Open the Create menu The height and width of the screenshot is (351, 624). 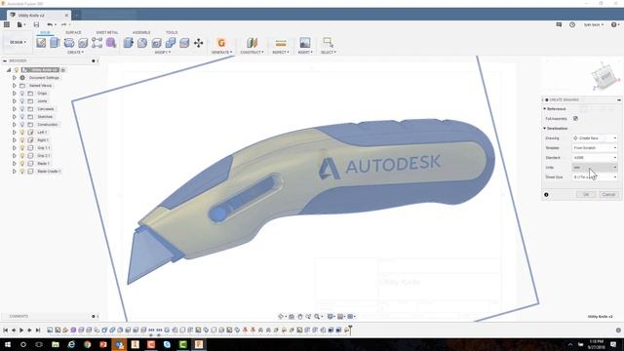point(75,52)
